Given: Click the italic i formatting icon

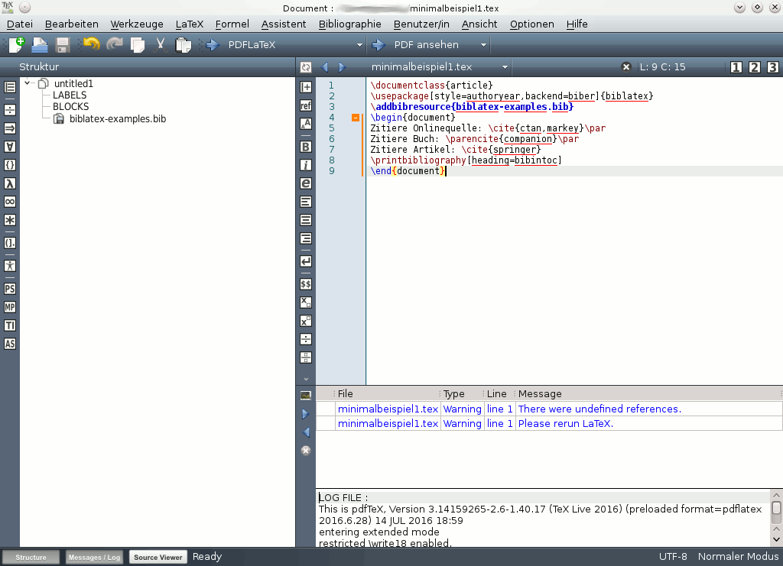Looking at the screenshot, I should pos(306,165).
